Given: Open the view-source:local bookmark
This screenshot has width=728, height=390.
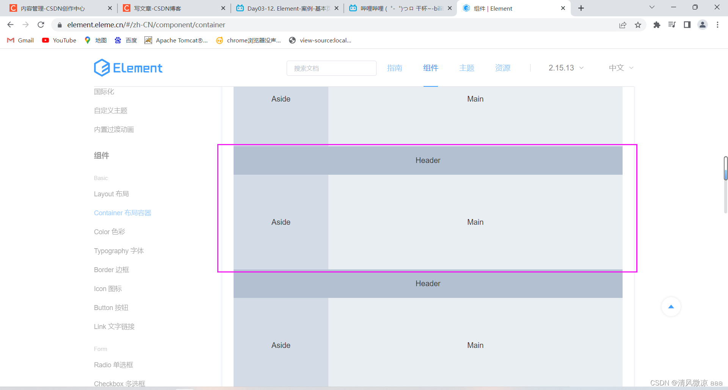Looking at the screenshot, I should click(320, 40).
